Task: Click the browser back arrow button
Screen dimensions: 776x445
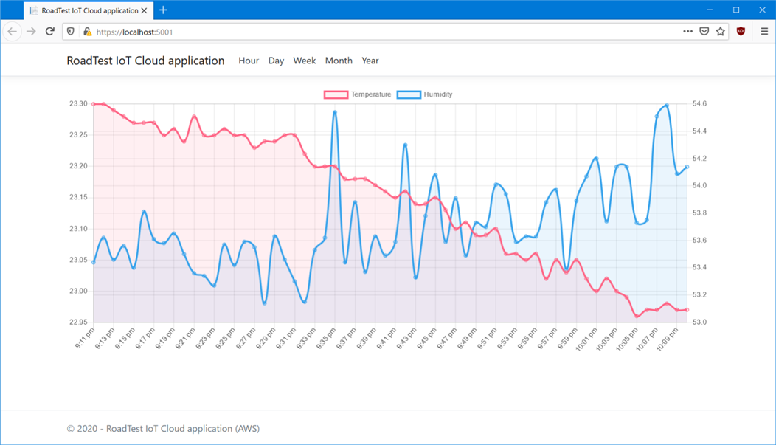Action: (x=13, y=32)
